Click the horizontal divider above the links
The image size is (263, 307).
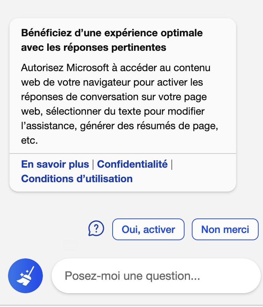123,153
